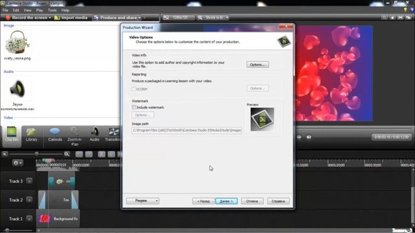Screen dimensions: 415x233
Task: Enable the Include watermark checkbox
Action: pyautogui.click(x=134, y=107)
